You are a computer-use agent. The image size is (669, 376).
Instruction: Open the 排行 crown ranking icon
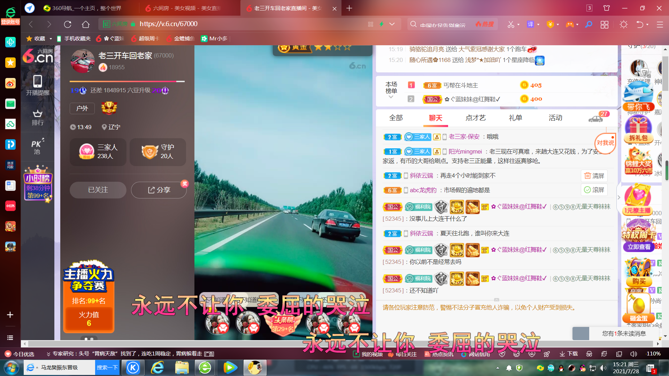pos(38,118)
